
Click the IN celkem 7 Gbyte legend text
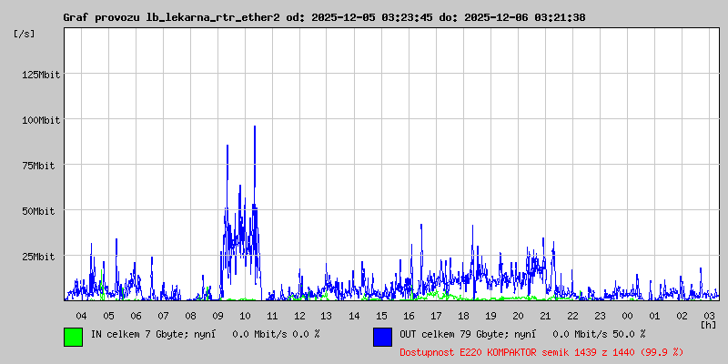pos(206,334)
